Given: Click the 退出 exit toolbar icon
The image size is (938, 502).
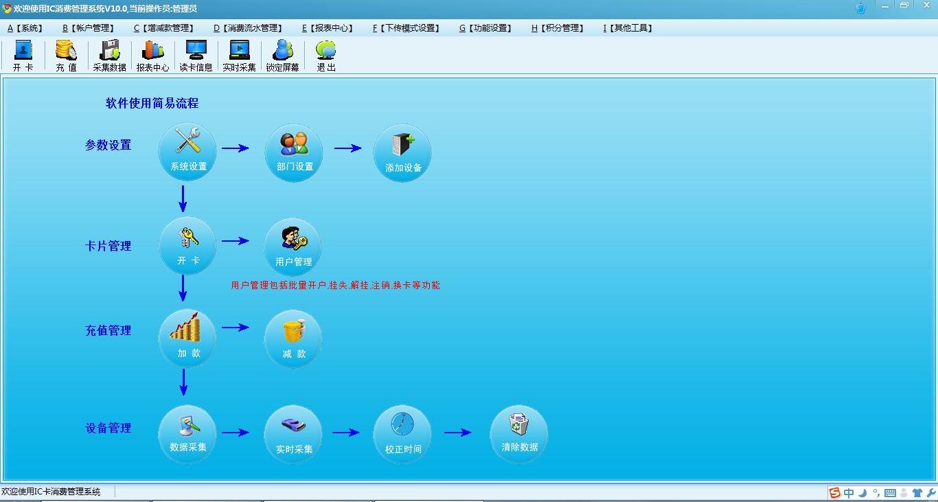Looking at the screenshot, I should 326,56.
